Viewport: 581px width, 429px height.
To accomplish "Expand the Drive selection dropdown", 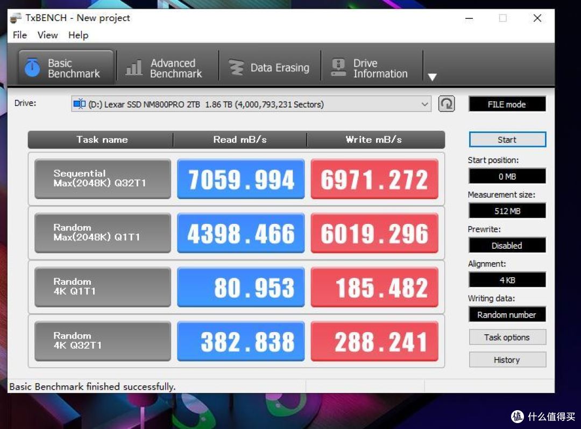I will tap(424, 104).
